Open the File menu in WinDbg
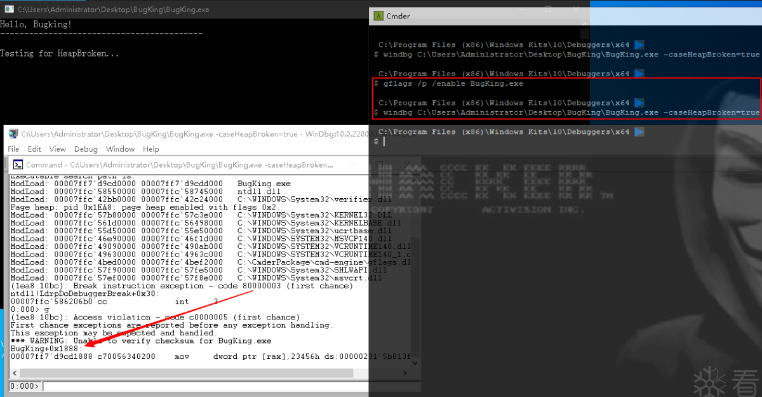762x397 pixels. pyautogui.click(x=13, y=149)
